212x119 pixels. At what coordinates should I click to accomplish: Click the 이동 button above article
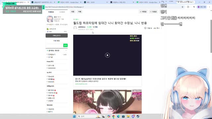point(73,12)
